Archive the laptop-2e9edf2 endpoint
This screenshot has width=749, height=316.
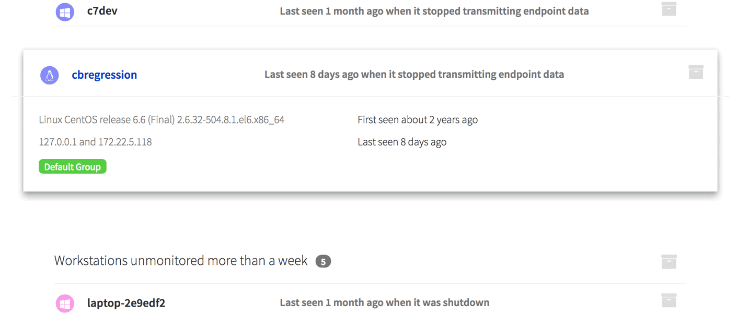[x=669, y=300]
